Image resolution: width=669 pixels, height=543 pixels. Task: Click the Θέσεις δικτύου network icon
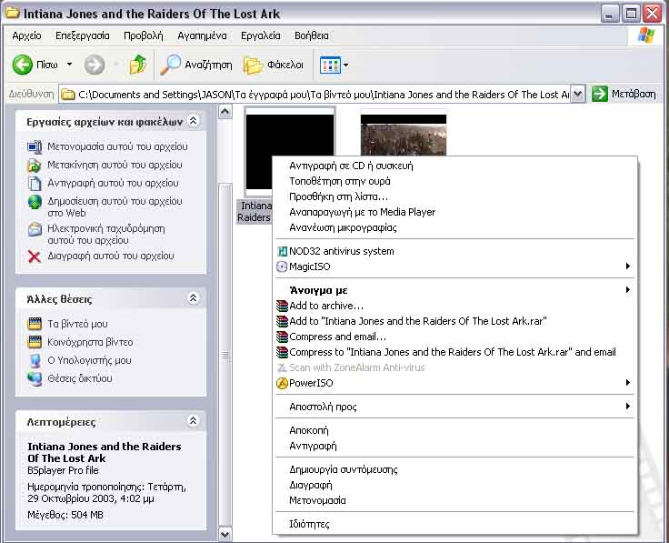pyautogui.click(x=35, y=378)
